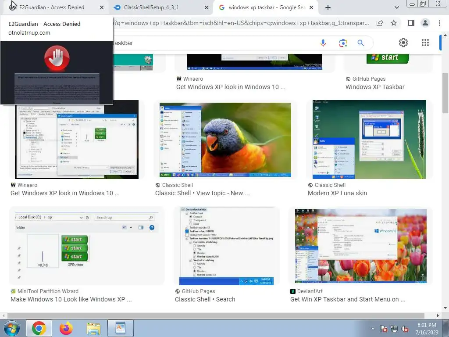
Task: Click the horizontal scrollbar right arrow
Action: pyautogui.click(x=438, y=315)
